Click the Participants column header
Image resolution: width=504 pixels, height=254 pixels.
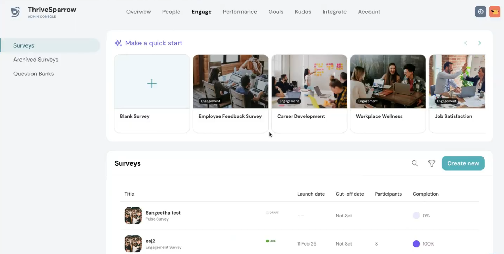[388, 194]
